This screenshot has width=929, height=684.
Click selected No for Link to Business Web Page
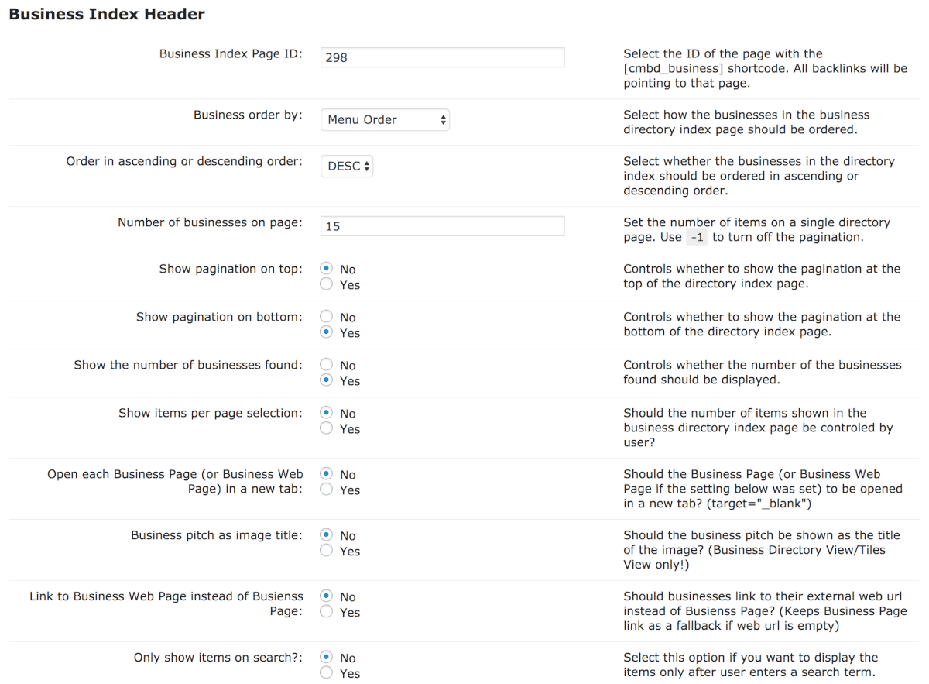coord(327,596)
